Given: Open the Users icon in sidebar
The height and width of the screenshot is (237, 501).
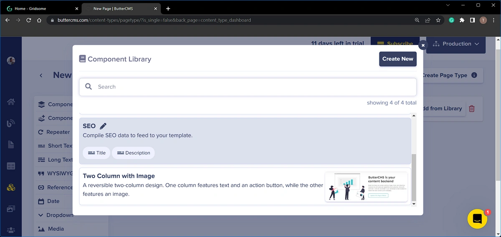Looking at the screenshot, I should [11, 230].
